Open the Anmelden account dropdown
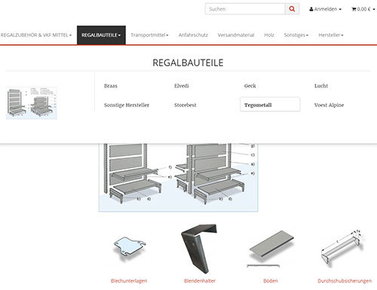Image resolution: width=377 pixels, height=290 pixels. [x=326, y=9]
